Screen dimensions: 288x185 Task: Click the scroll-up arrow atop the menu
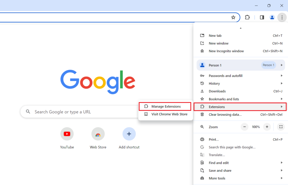point(241,28)
